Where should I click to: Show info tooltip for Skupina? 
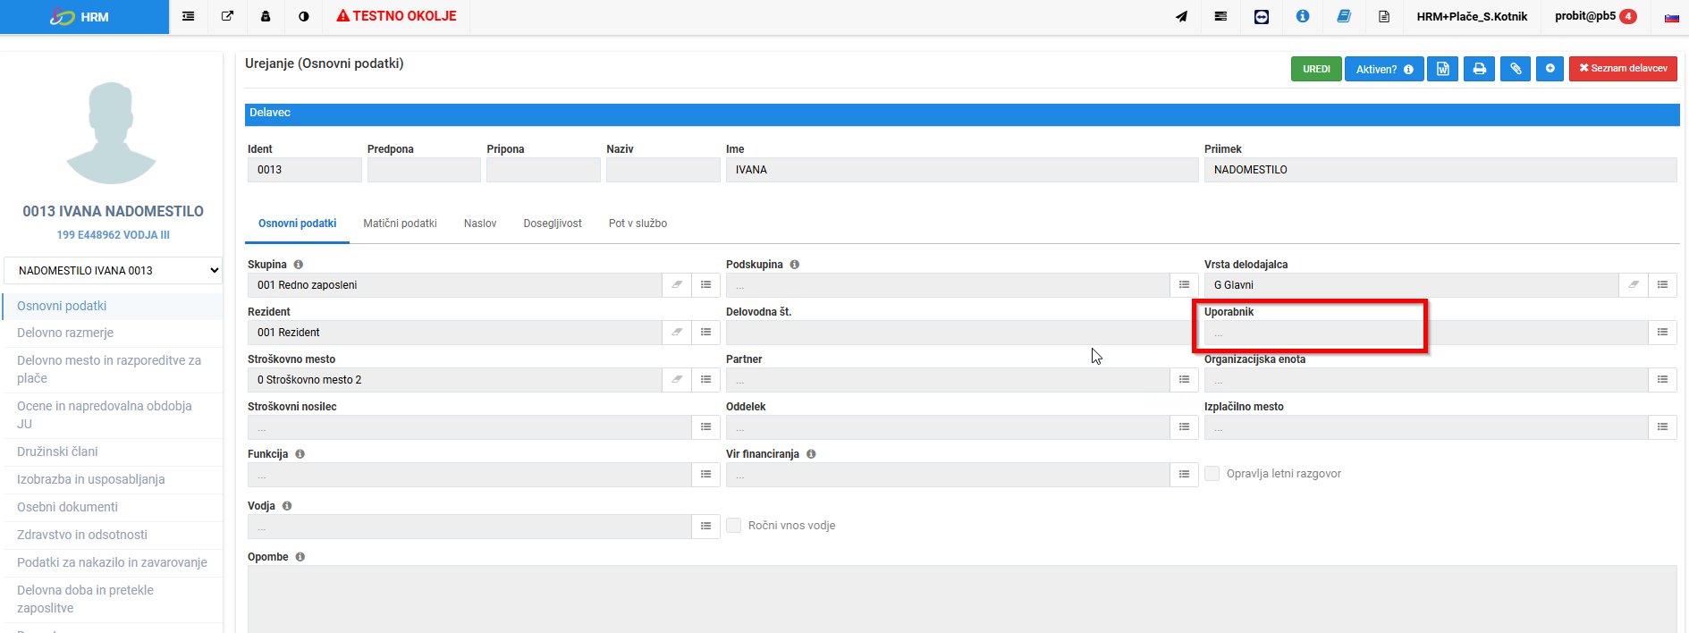[299, 265]
